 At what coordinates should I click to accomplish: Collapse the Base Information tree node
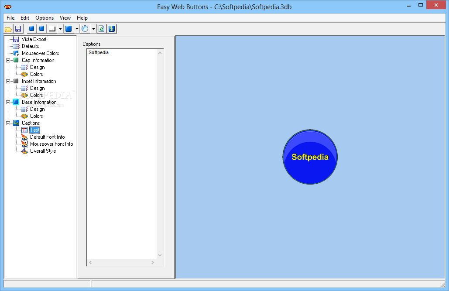click(x=8, y=102)
